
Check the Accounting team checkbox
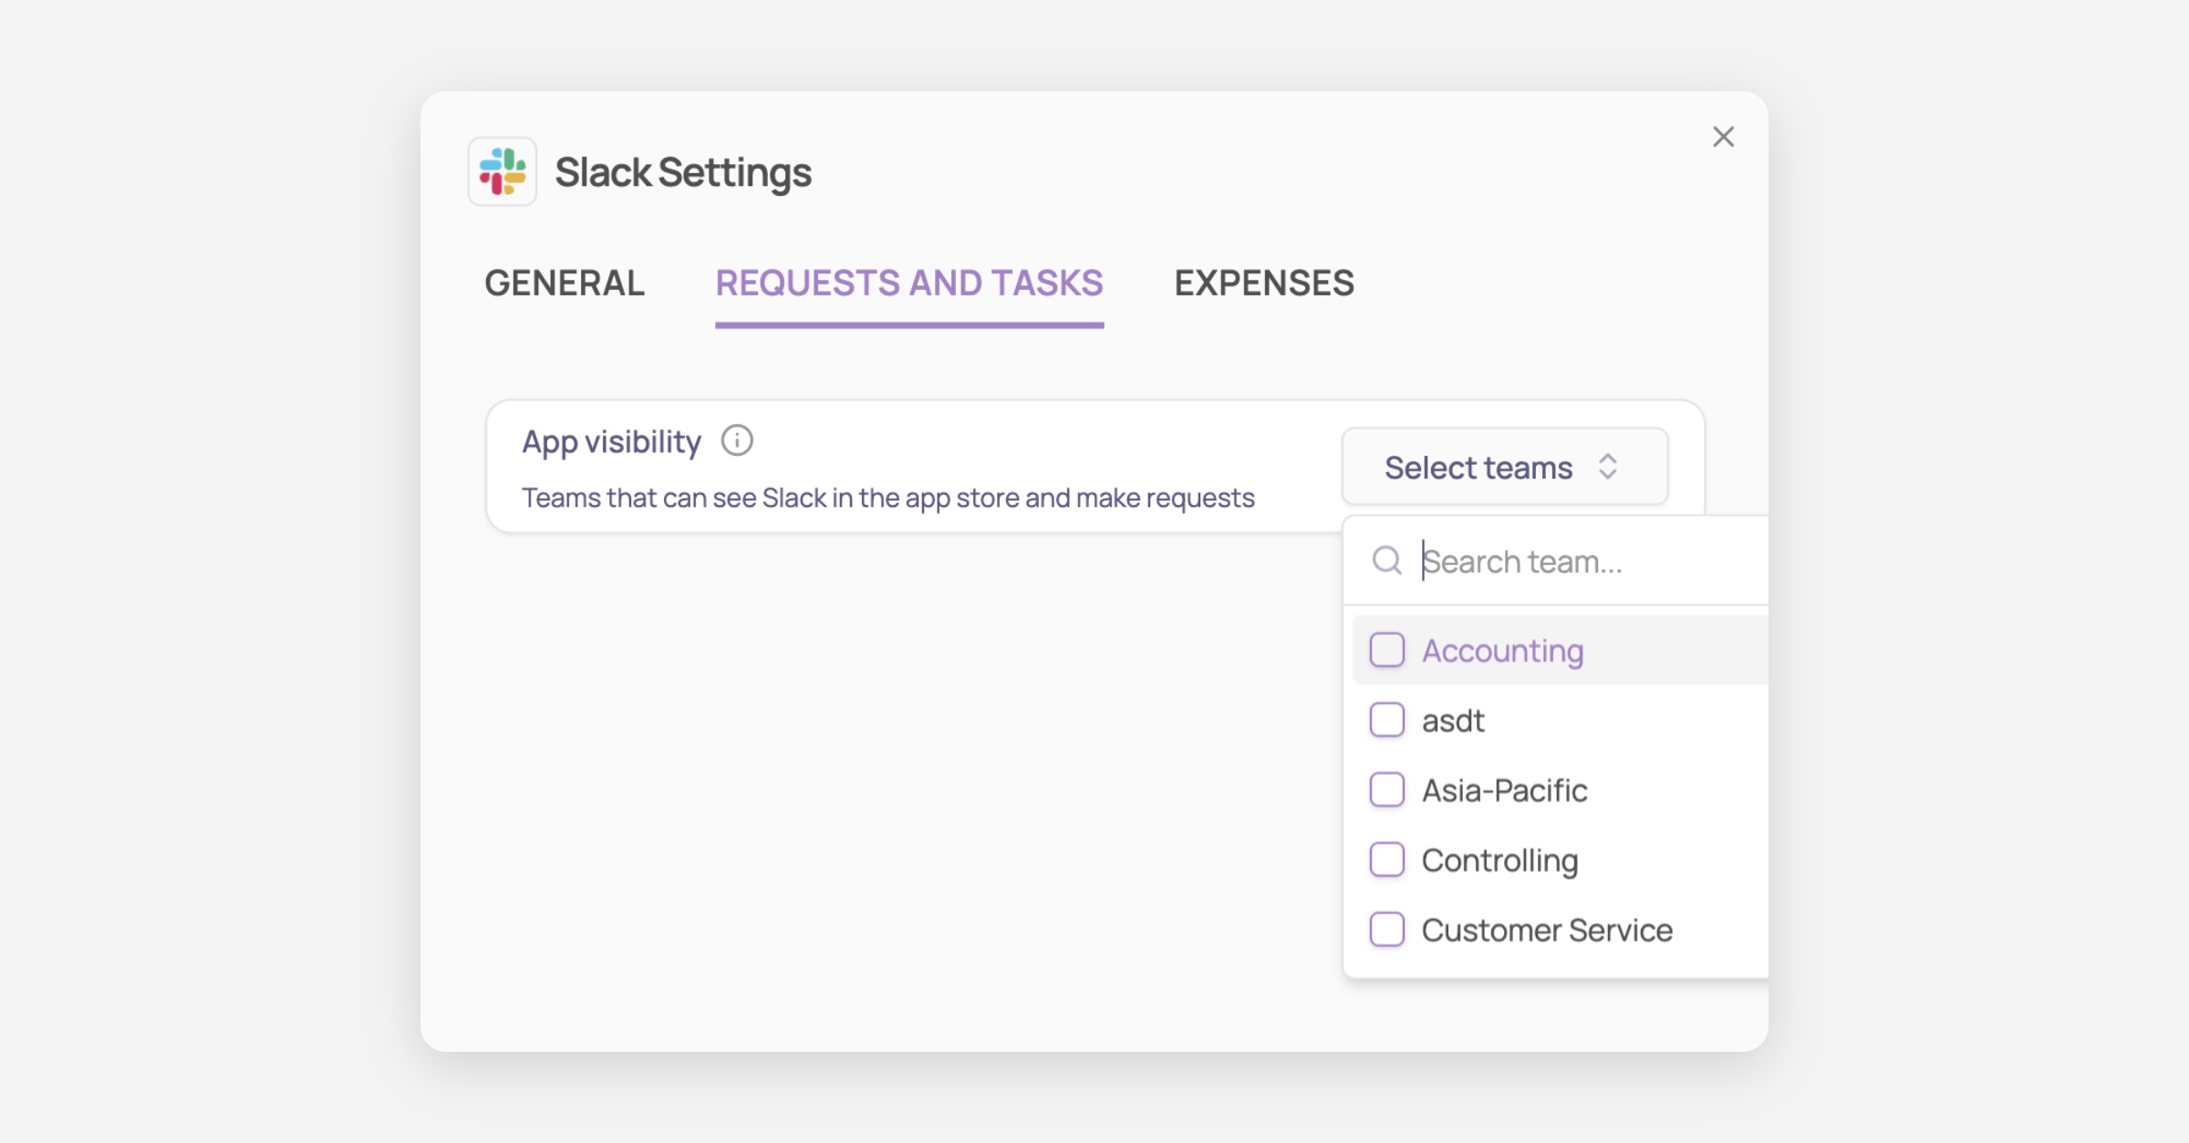pyautogui.click(x=1387, y=650)
